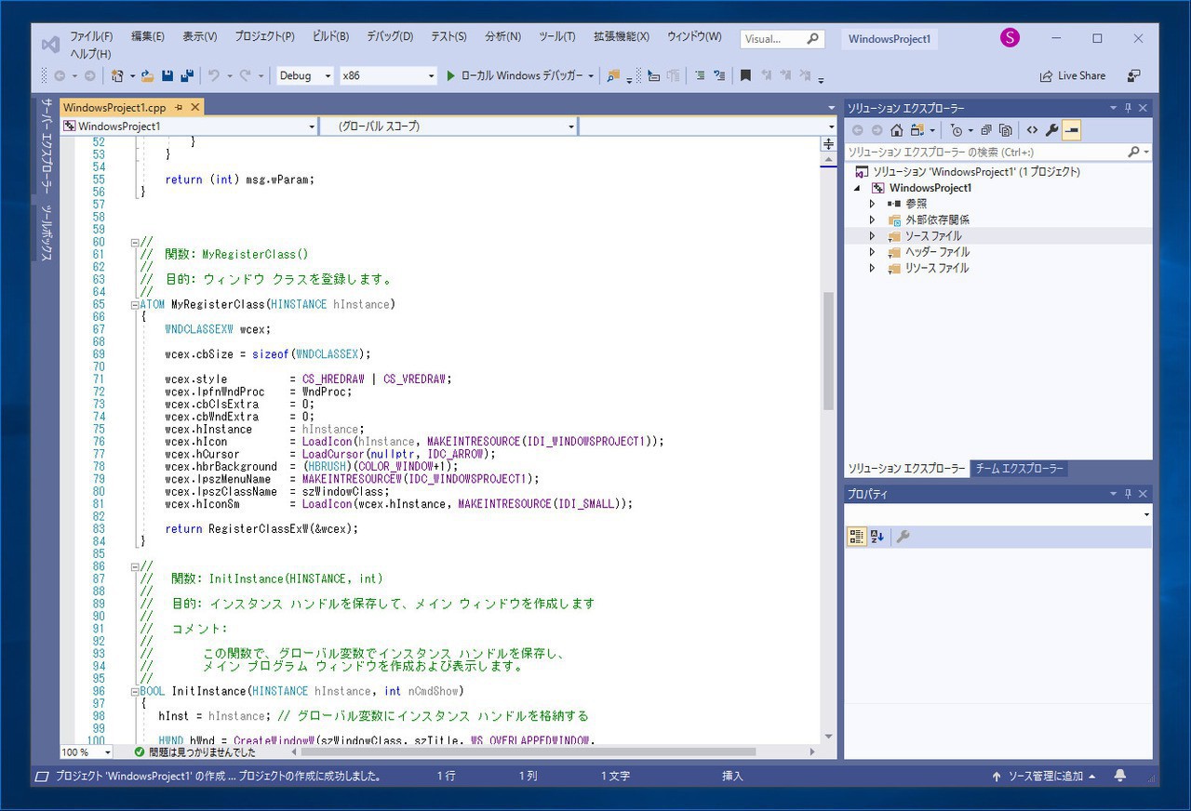Click the Comment Out Selection icon
The image size is (1191, 811).
(x=700, y=75)
